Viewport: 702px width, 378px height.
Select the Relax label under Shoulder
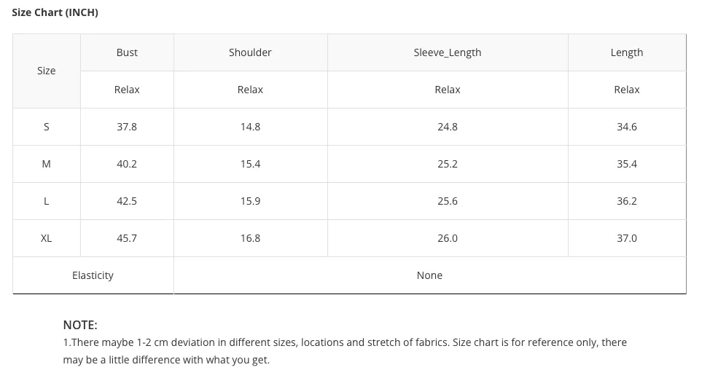[250, 90]
